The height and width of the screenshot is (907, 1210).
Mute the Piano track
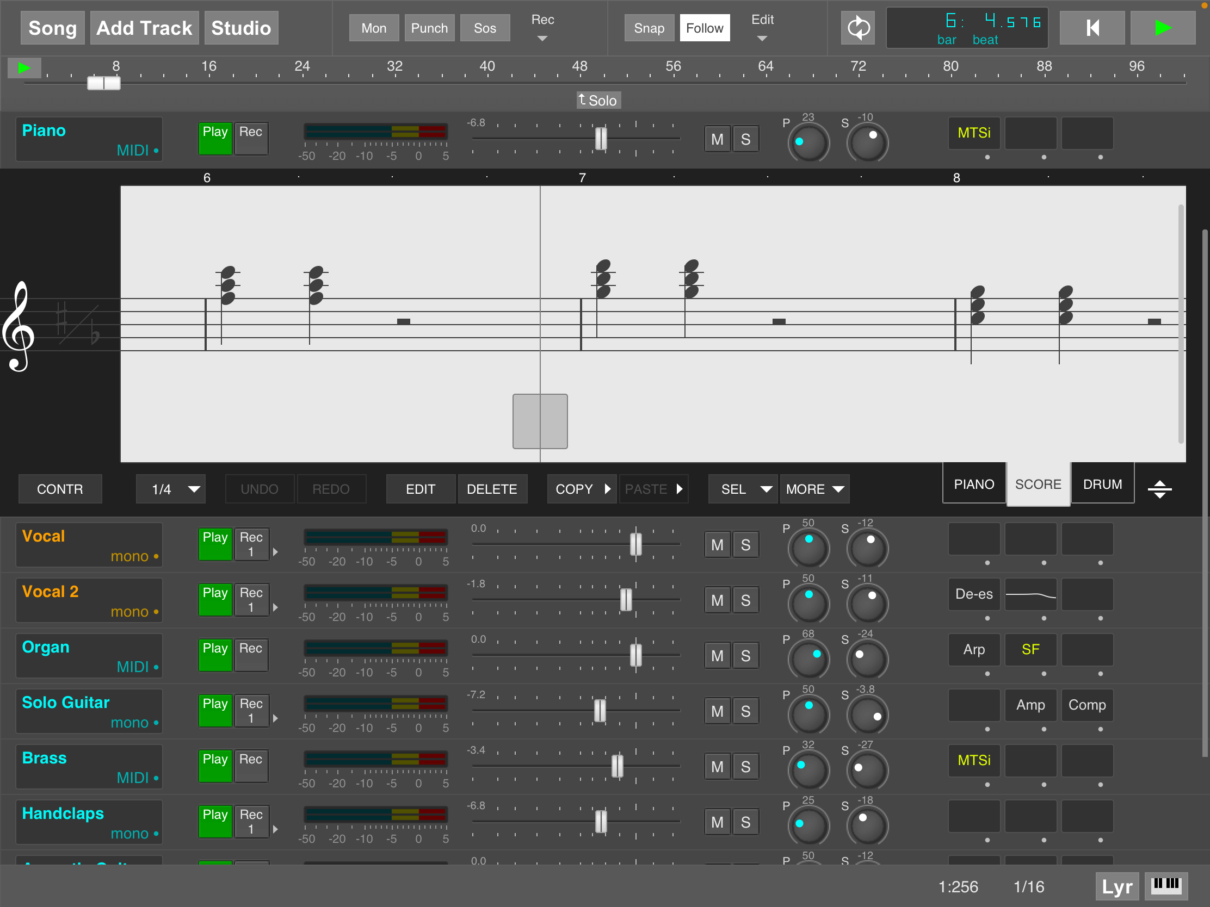717,139
